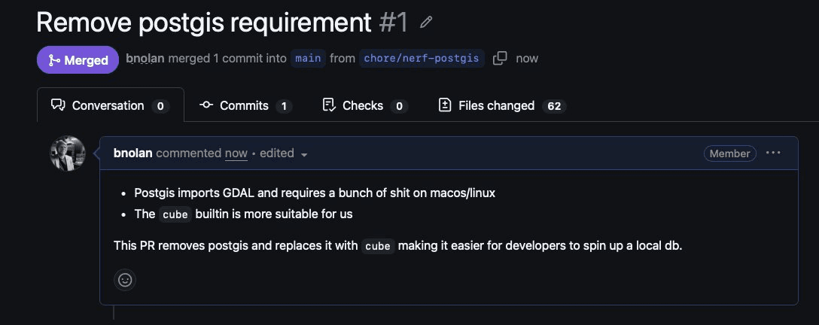Open the Commits tab label
Image resolution: width=819 pixels, height=325 pixels.
click(244, 105)
